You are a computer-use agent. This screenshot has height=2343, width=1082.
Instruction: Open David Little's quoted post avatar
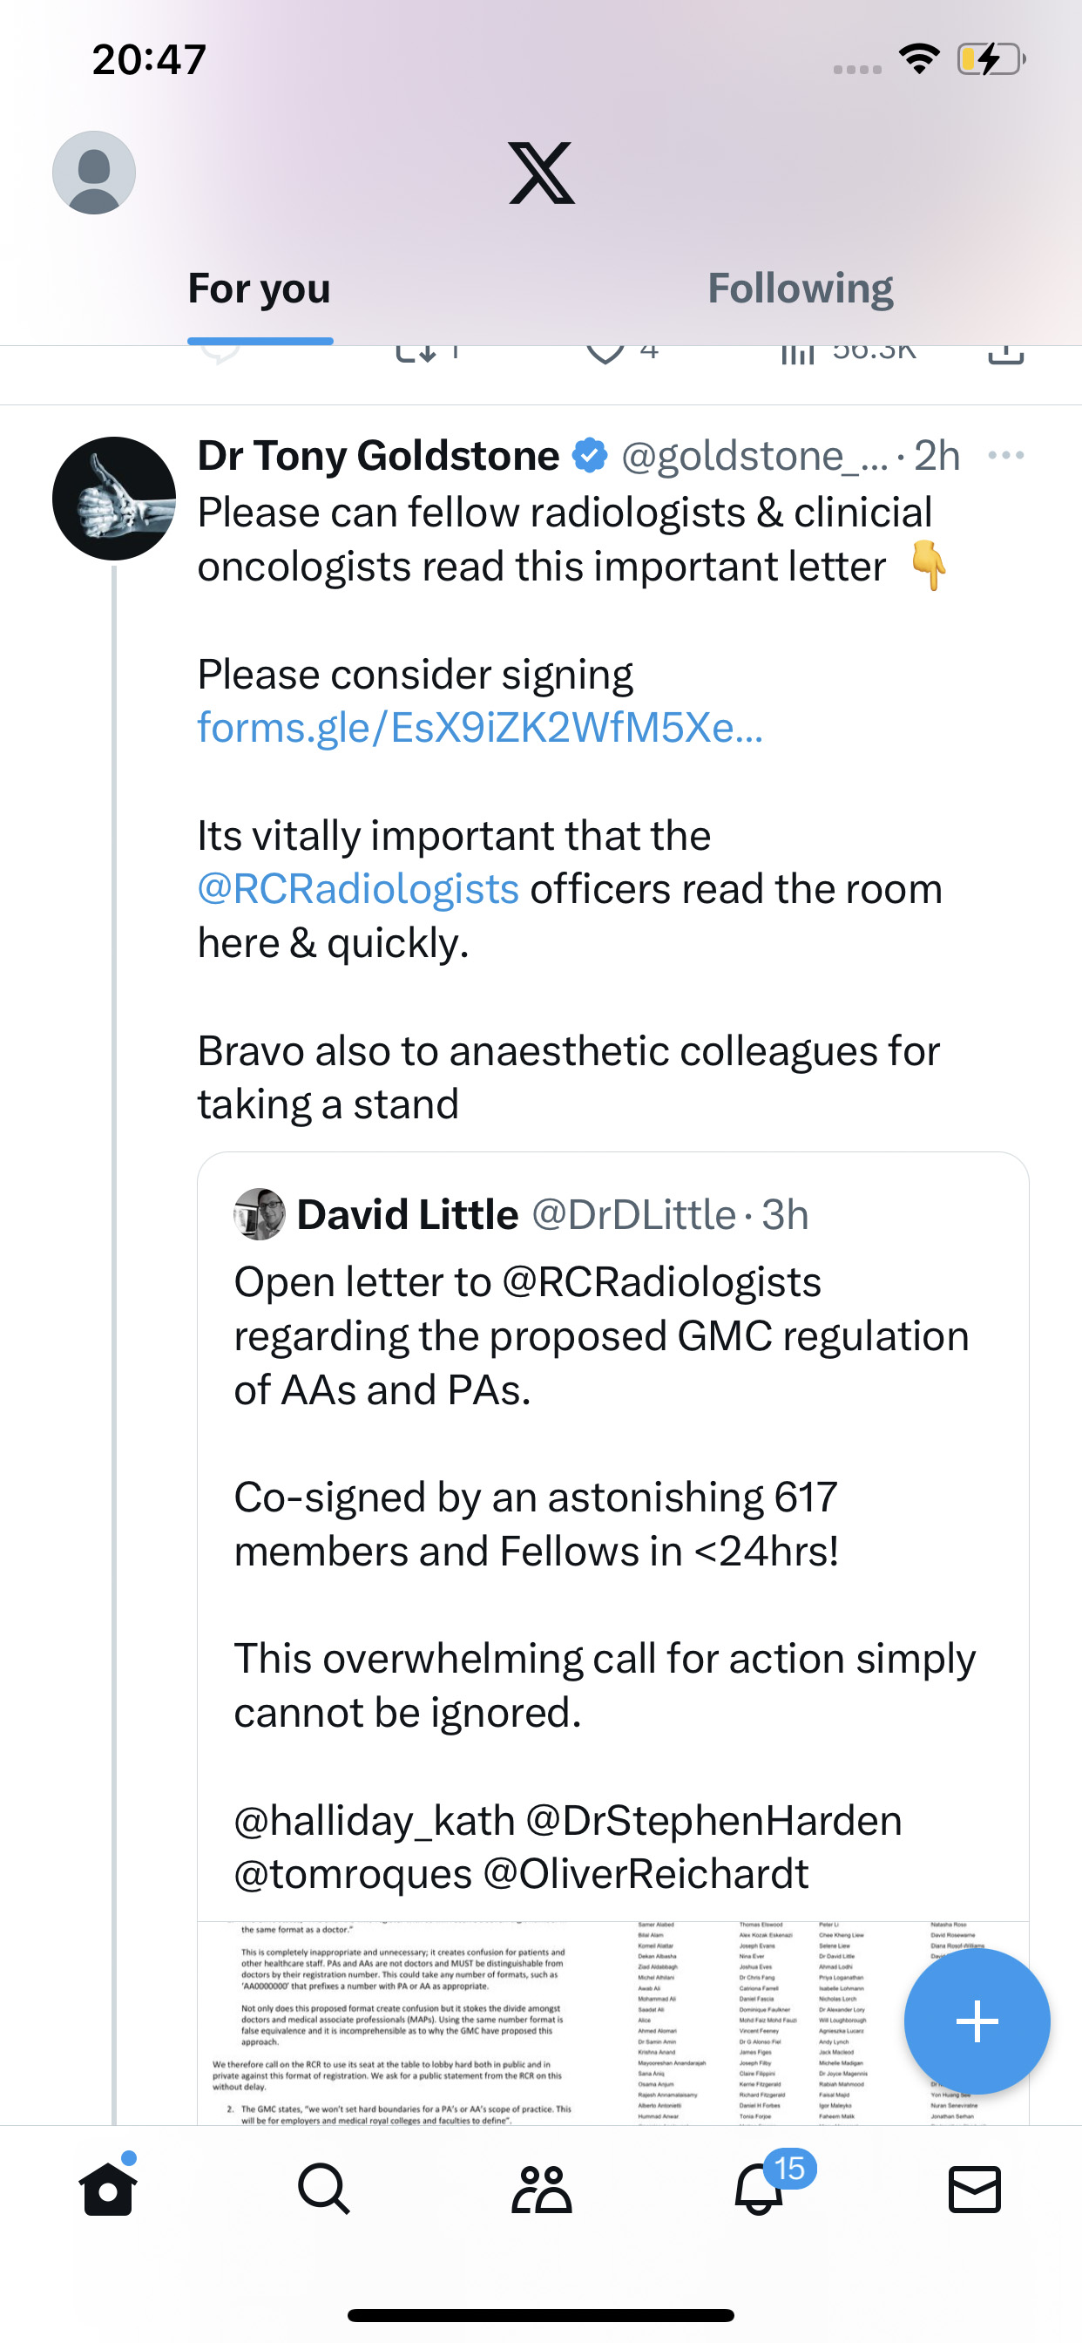pyautogui.click(x=259, y=1214)
